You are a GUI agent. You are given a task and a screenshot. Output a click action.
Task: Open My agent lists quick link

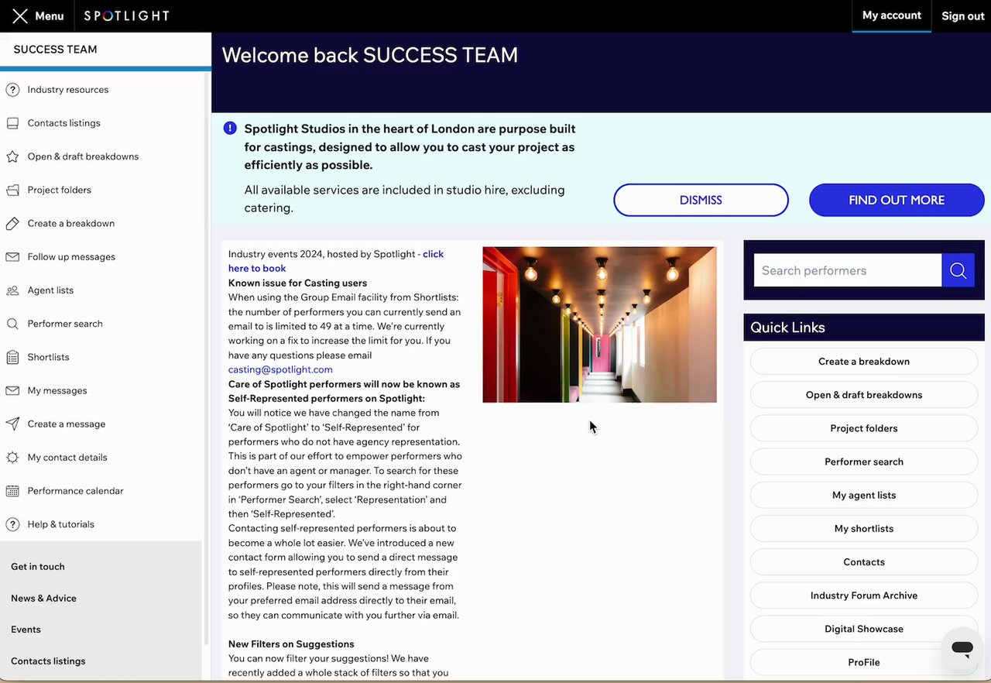[864, 495]
